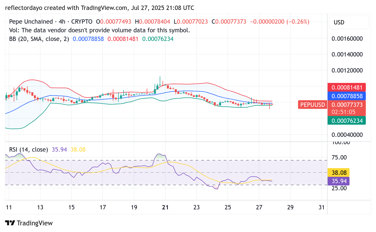Click bold date 21 on the time axis
This screenshot has height=232, width=376.
[165, 207]
